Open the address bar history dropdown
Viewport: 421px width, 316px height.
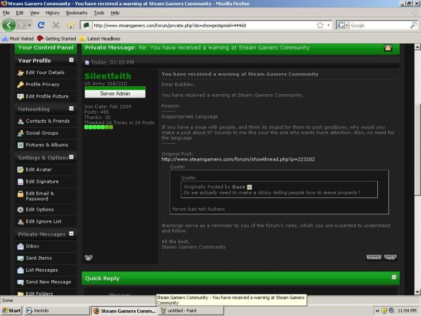pos(329,25)
